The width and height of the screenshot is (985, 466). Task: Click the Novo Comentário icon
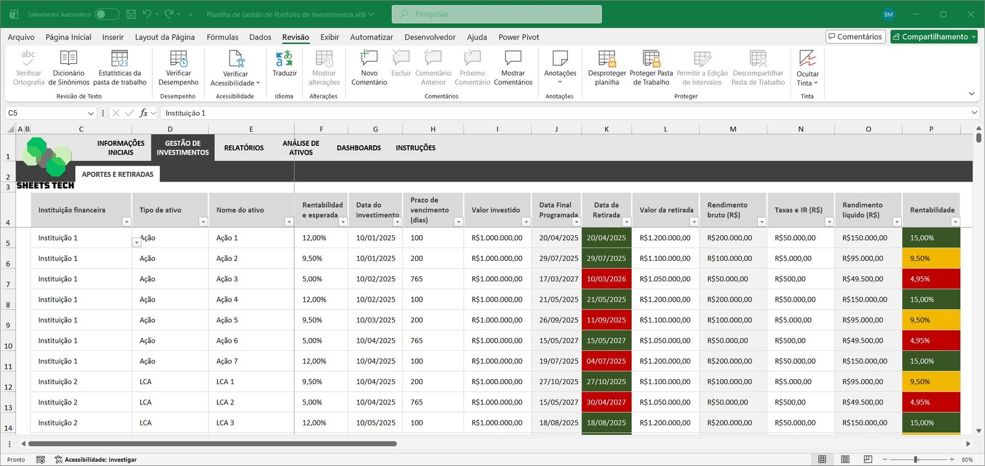369,59
